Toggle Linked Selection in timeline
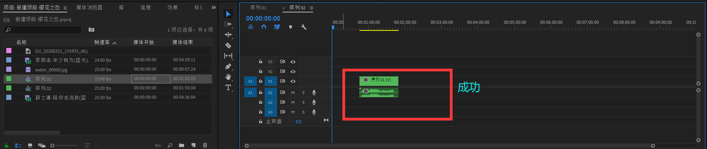707x149 pixels. [277, 27]
